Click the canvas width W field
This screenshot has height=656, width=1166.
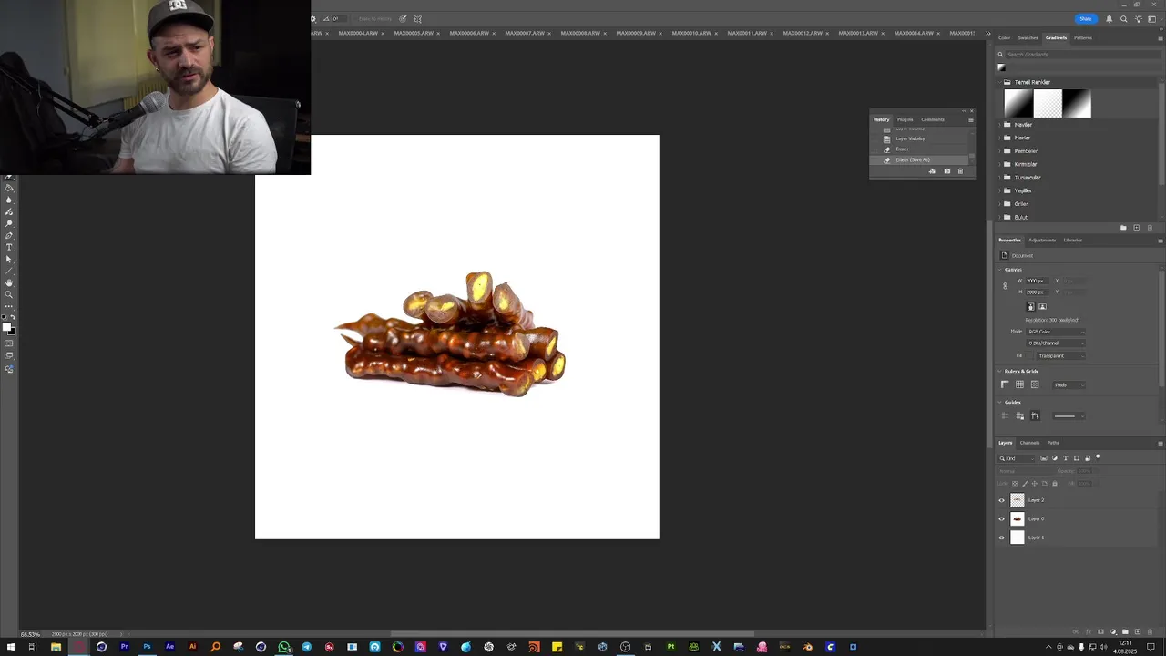(1037, 281)
